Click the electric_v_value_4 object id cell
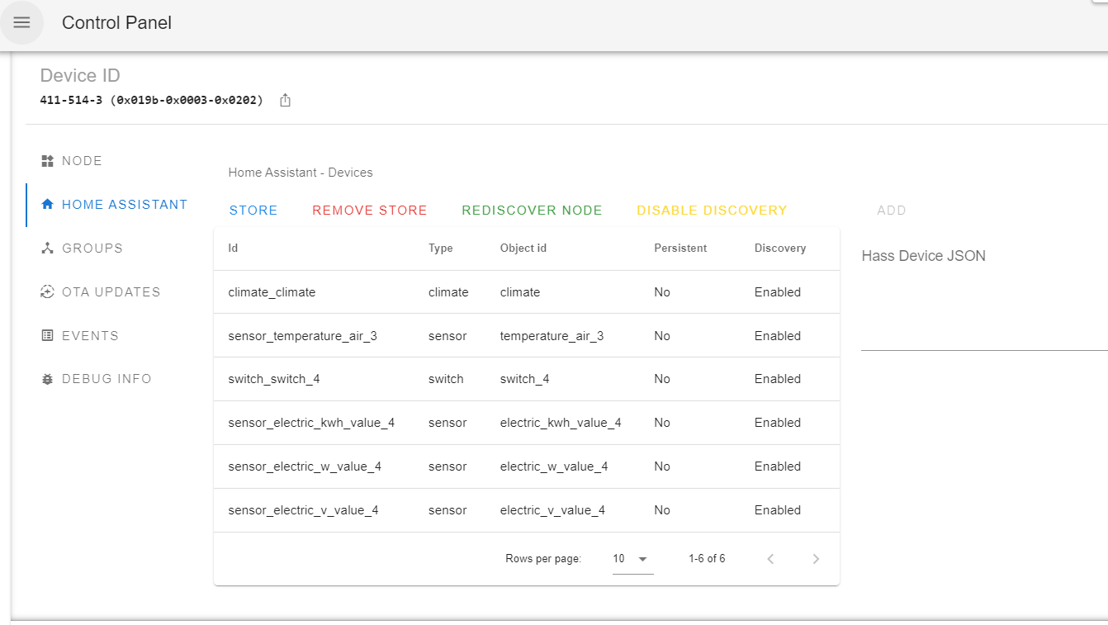 click(x=552, y=510)
